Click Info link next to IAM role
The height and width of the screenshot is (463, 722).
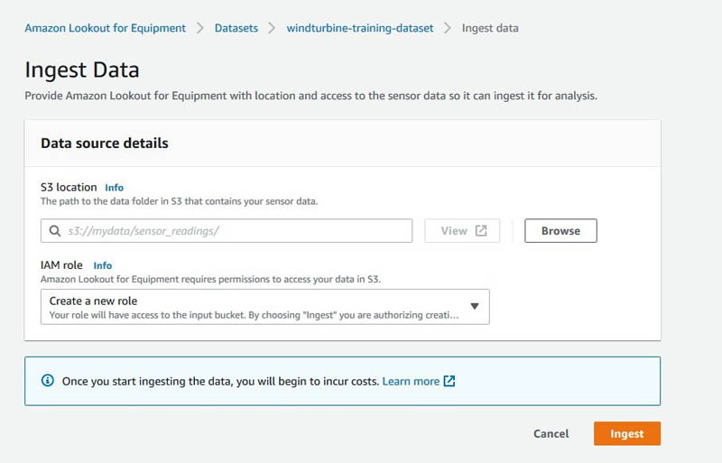[x=103, y=265]
